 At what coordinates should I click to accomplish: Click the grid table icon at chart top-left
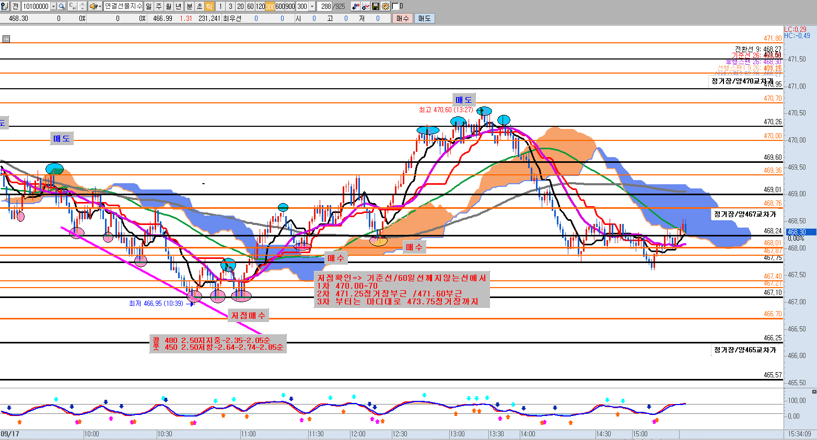tap(6, 39)
